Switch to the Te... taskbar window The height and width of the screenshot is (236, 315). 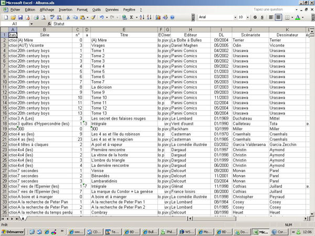pyautogui.click(x=112, y=232)
